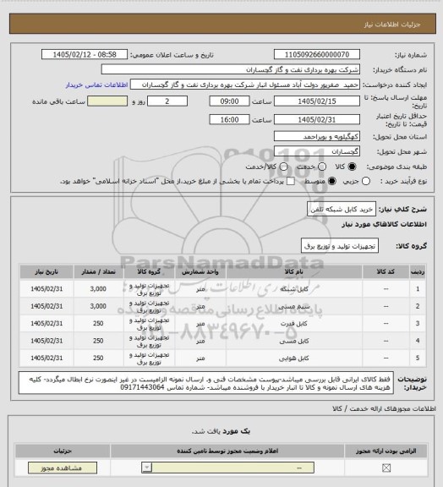
Task: Click the خرید کابل شبکه تلفن description box
Action: click(342, 209)
